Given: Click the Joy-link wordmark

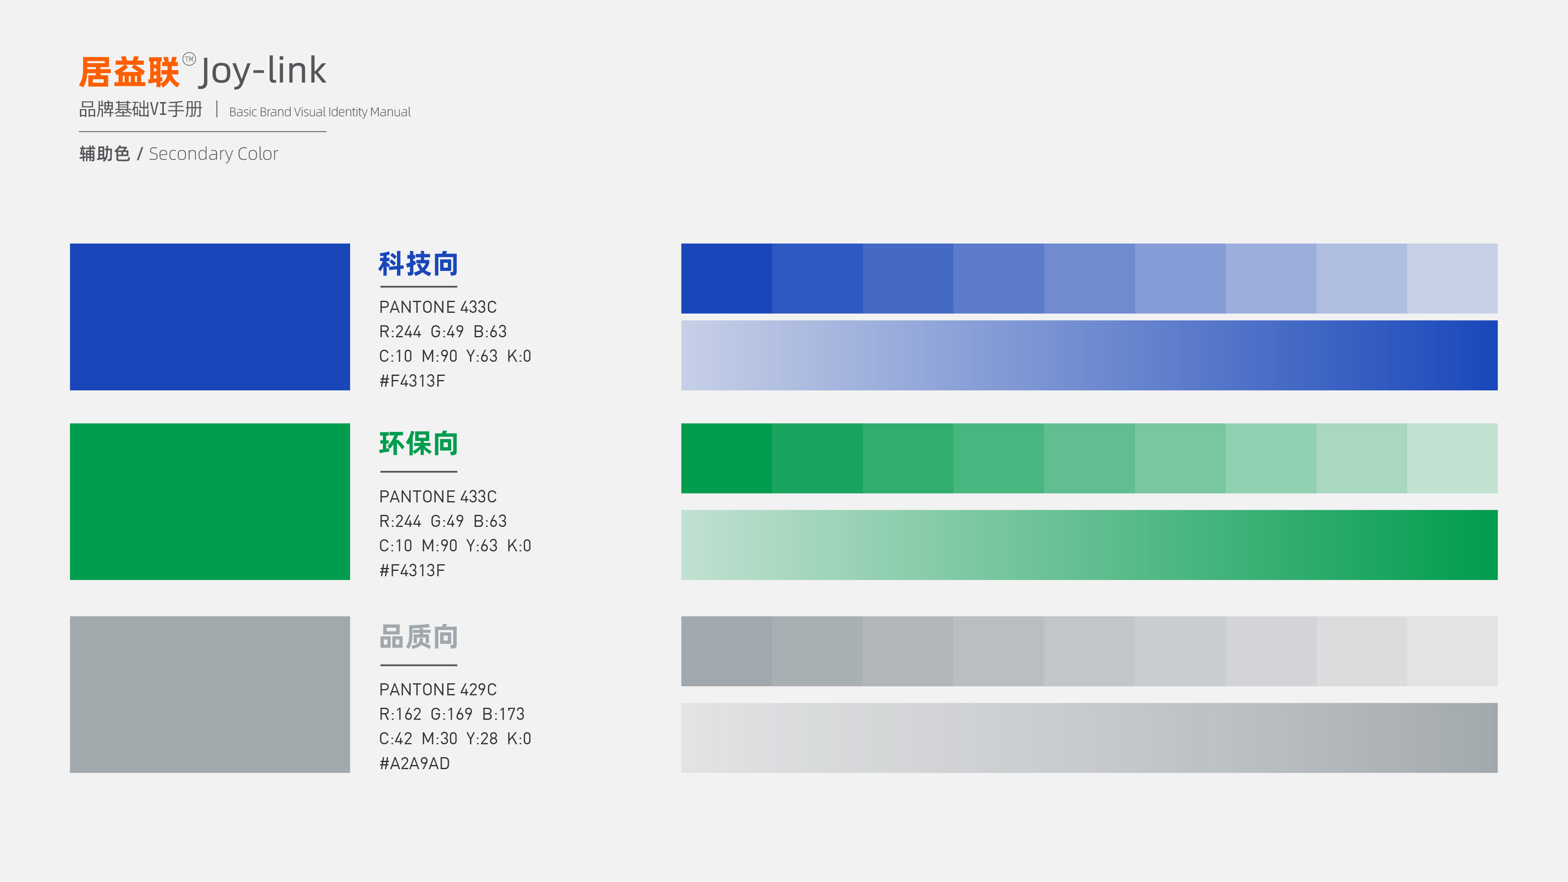Looking at the screenshot, I should 263,71.
